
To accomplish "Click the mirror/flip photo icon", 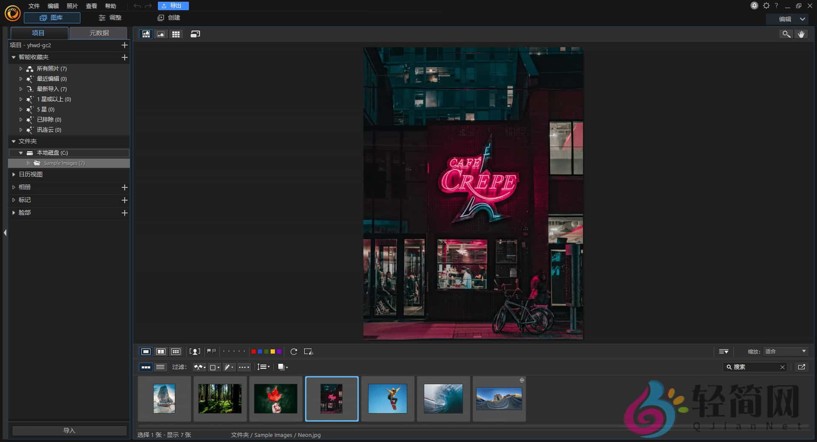I will pyautogui.click(x=308, y=351).
